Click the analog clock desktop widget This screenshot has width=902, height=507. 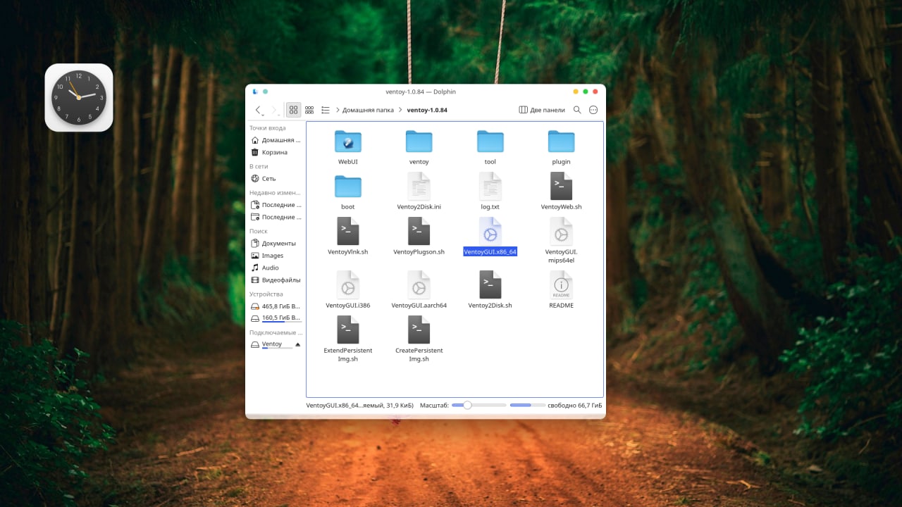click(x=79, y=97)
